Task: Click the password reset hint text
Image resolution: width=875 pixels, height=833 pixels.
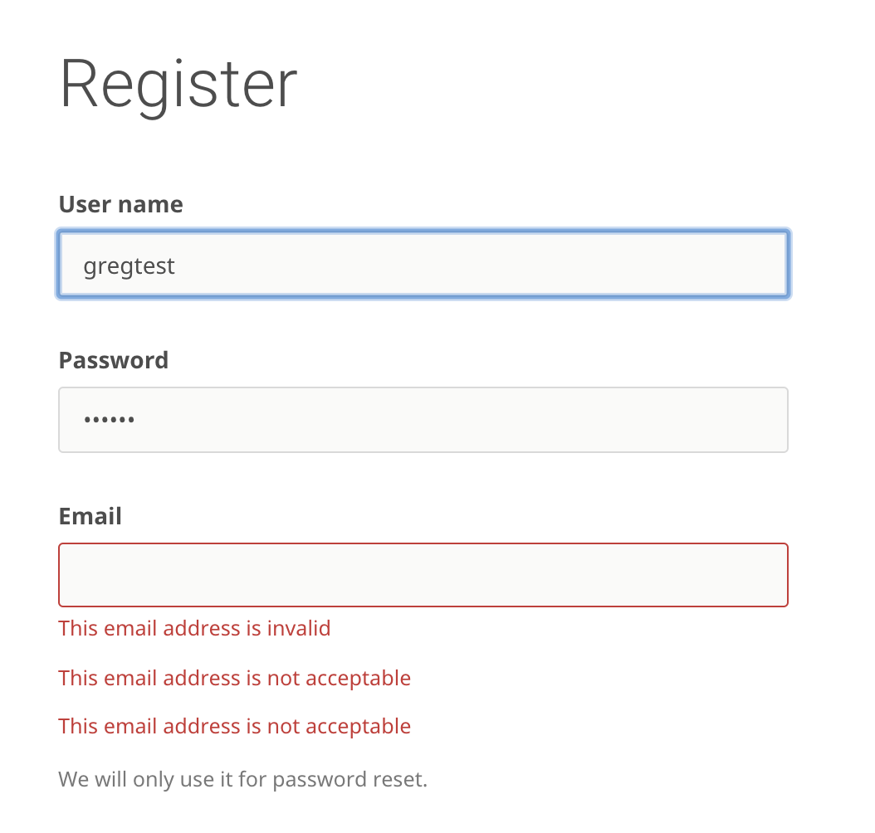Action: tap(242, 778)
